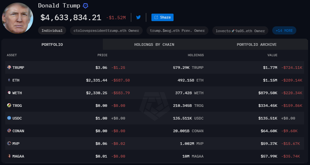This screenshot has height=165, width=310.
Task: Open the Portfolio Archive tab
Action: 257,44
